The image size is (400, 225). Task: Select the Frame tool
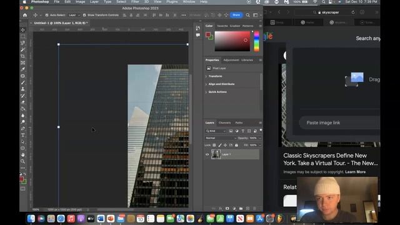coord(22,62)
